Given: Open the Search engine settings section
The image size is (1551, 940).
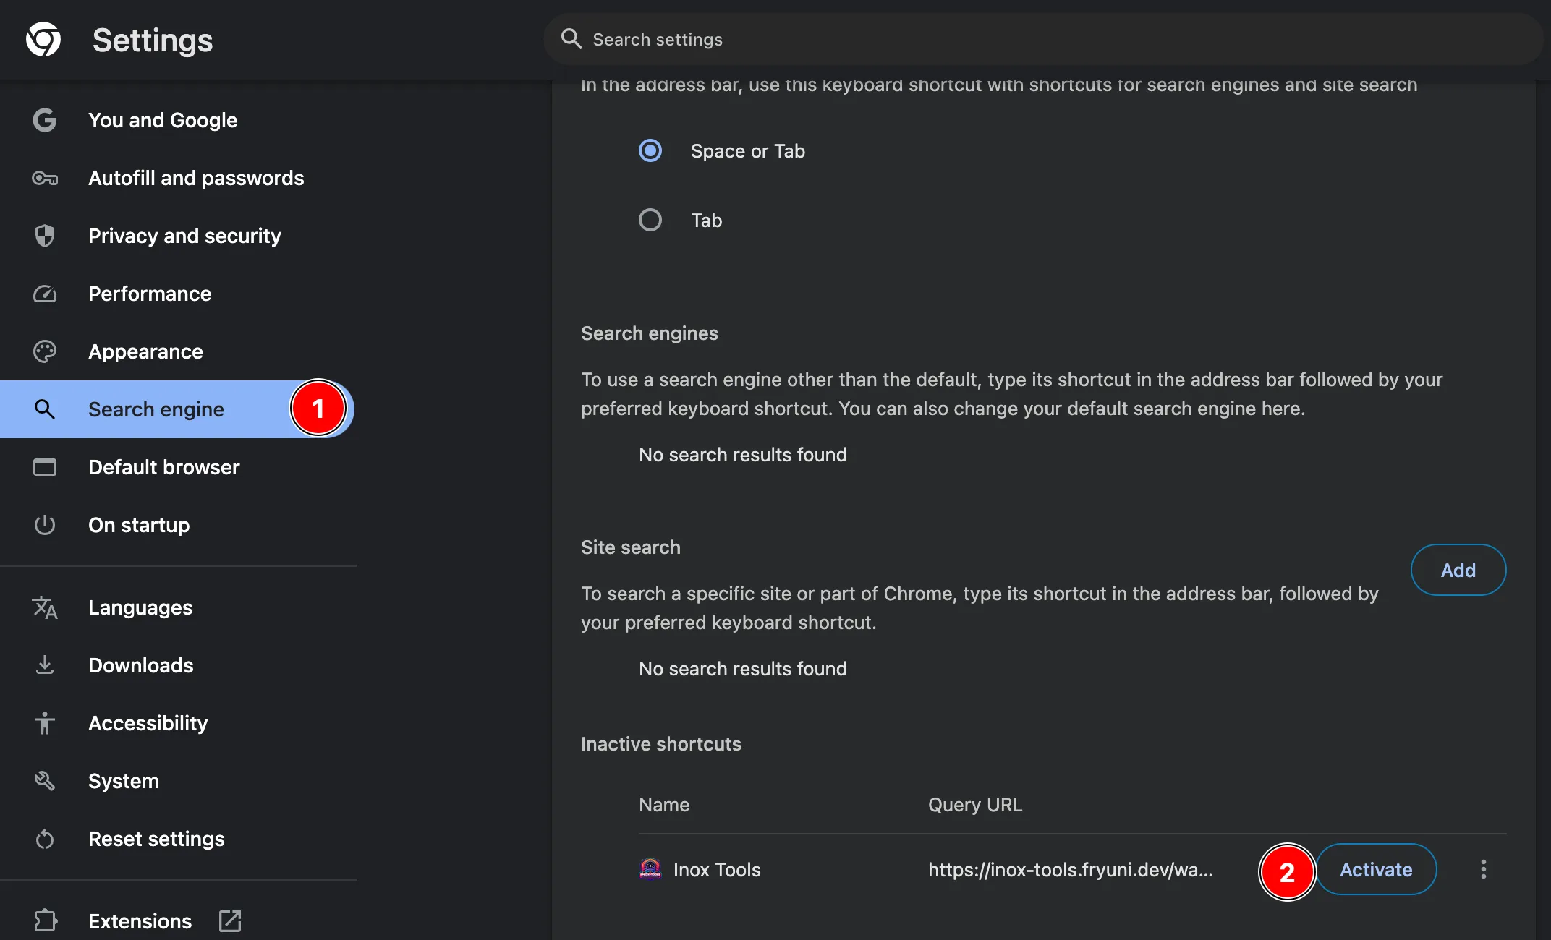Looking at the screenshot, I should [x=156, y=409].
